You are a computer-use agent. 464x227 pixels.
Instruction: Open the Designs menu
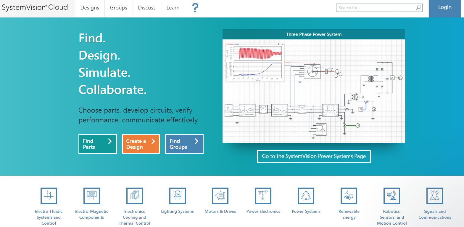(x=90, y=8)
